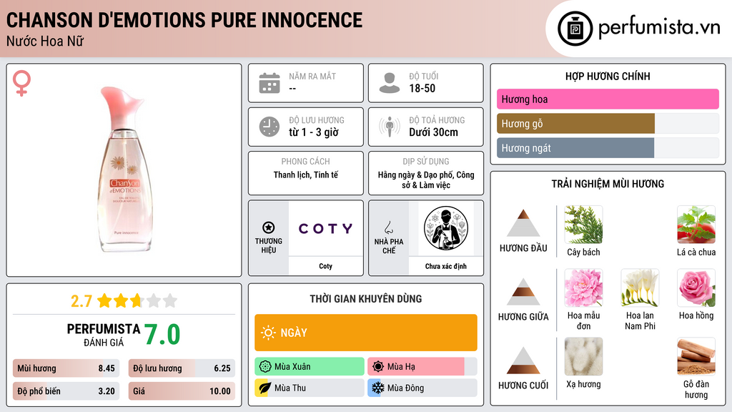Open the Coty brand logo
Screen dimensions: 732x412
tap(325, 228)
